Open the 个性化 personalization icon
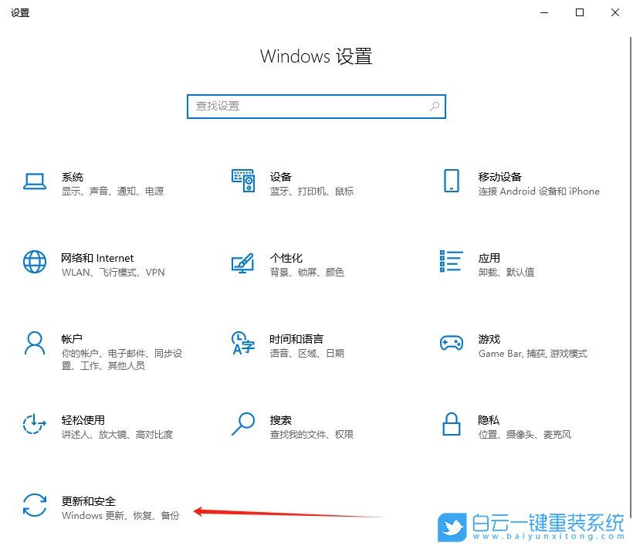 point(244,263)
